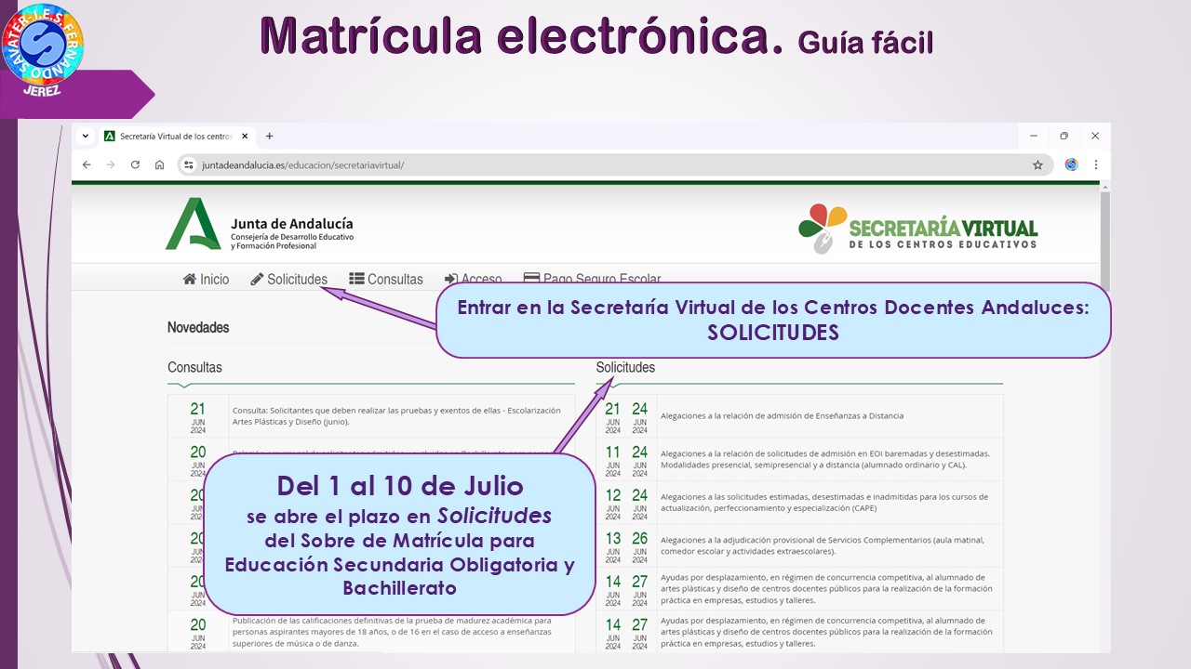Viewport: 1191px width, 669px height.
Task: Click the address bar URL
Action: [303, 164]
